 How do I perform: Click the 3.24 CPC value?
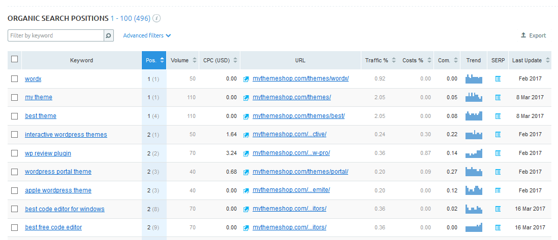click(x=231, y=153)
